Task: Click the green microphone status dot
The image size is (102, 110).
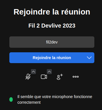Action: coord(11,99)
